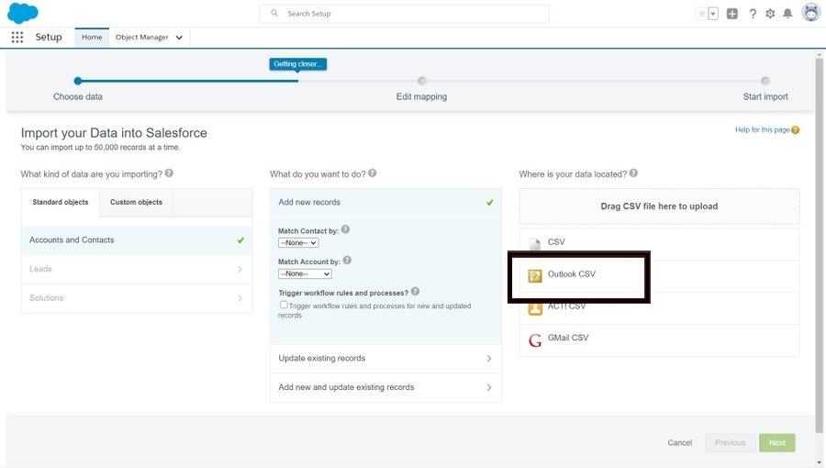Expand Update existing records option

pos(385,359)
